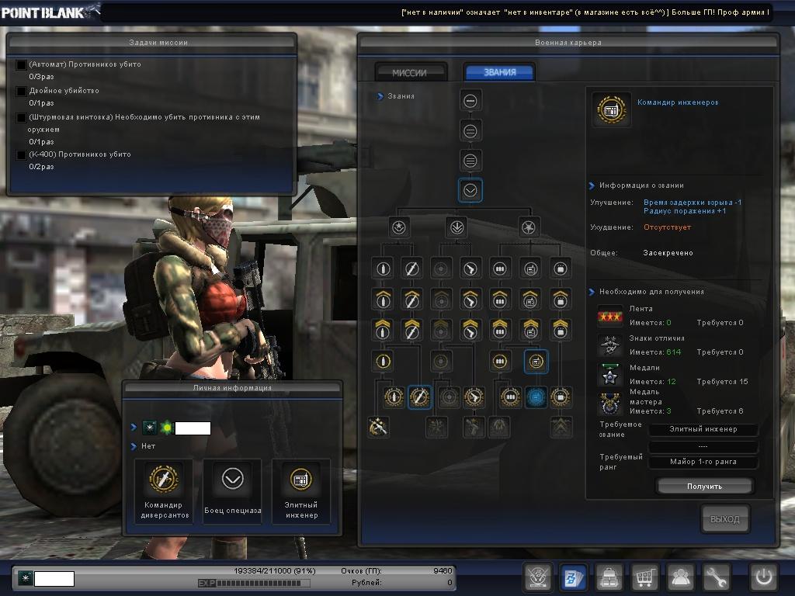The width and height of the screenshot is (795, 596).
Task: Toggle the Двойное убийство checkbox
Action: [22, 92]
